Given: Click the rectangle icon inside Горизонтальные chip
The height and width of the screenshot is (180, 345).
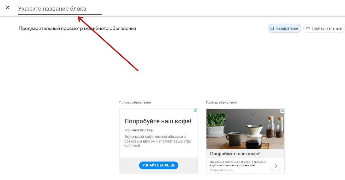Looking at the screenshot, I should click(x=308, y=28).
